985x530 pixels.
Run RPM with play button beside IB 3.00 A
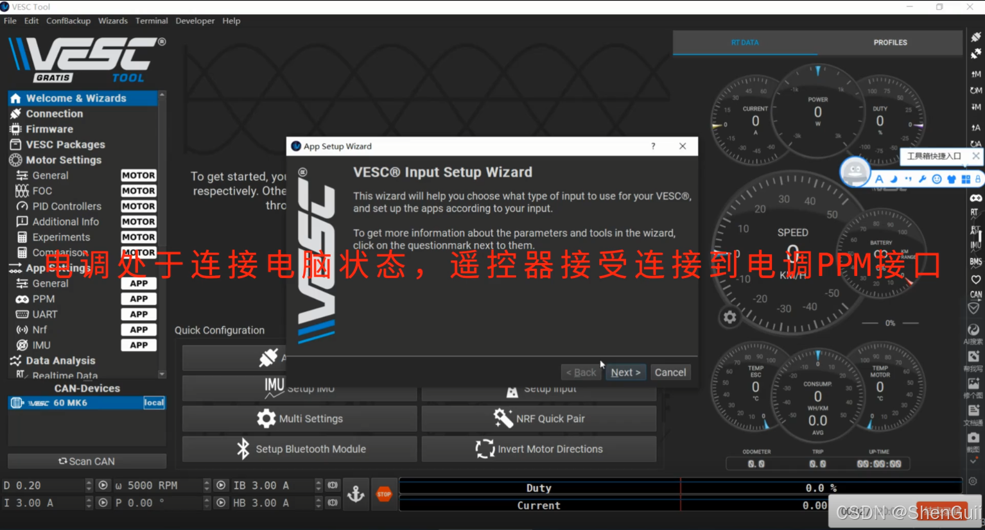[x=221, y=485]
